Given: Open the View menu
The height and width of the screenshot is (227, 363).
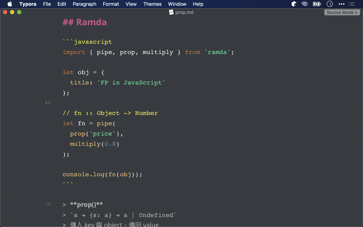Looking at the screenshot, I should pyautogui.click(x=131, y=4).
